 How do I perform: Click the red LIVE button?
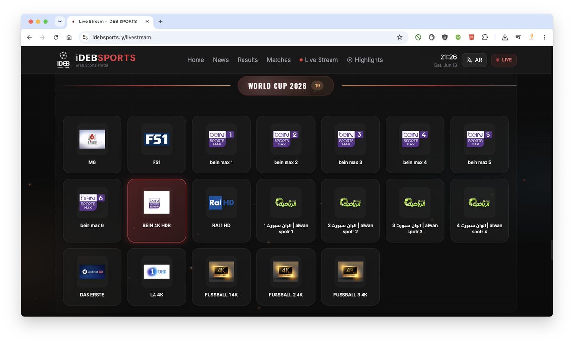pyautogui.click(x=504, y=60)
